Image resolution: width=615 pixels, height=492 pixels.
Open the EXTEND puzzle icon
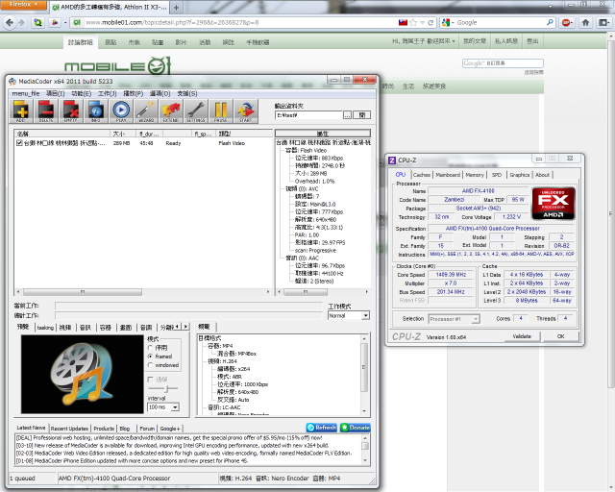tap(171, 111)
